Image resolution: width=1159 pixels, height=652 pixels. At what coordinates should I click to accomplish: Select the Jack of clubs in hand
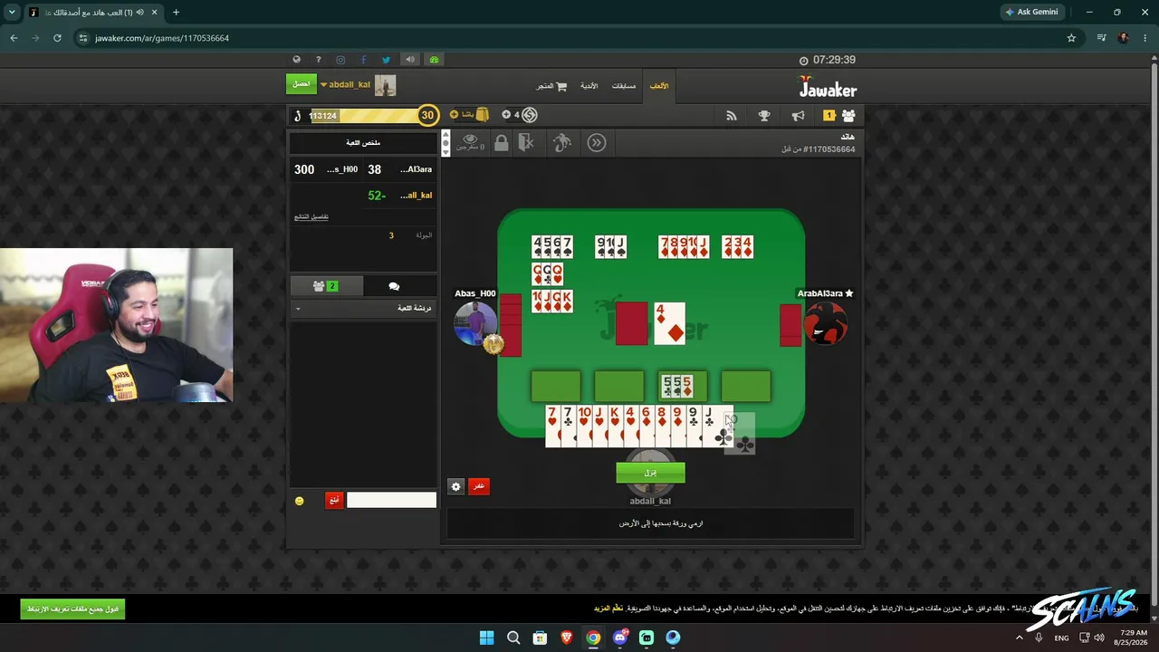(x=710, y=426)
